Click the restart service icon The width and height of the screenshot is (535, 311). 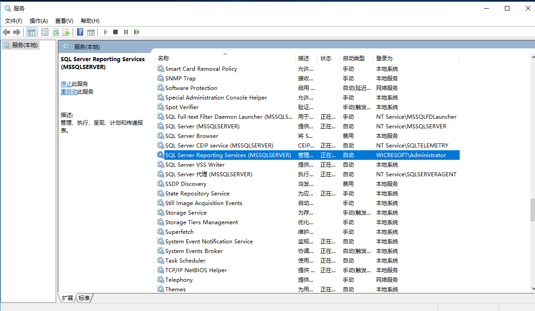tap(136, 32)
